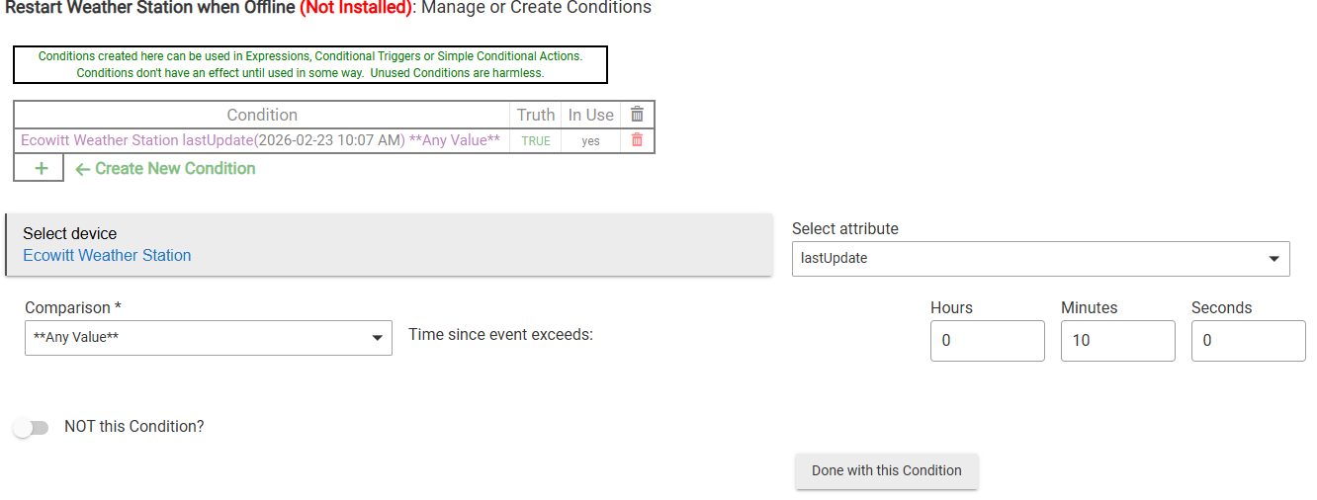Open the Comparison dropdown showing Any Value
Image resolution: width=1317 pixels, height=500 pixels.
208,338
